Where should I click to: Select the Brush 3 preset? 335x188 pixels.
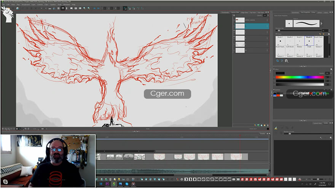pyautogui.click(x=299, y=41)
